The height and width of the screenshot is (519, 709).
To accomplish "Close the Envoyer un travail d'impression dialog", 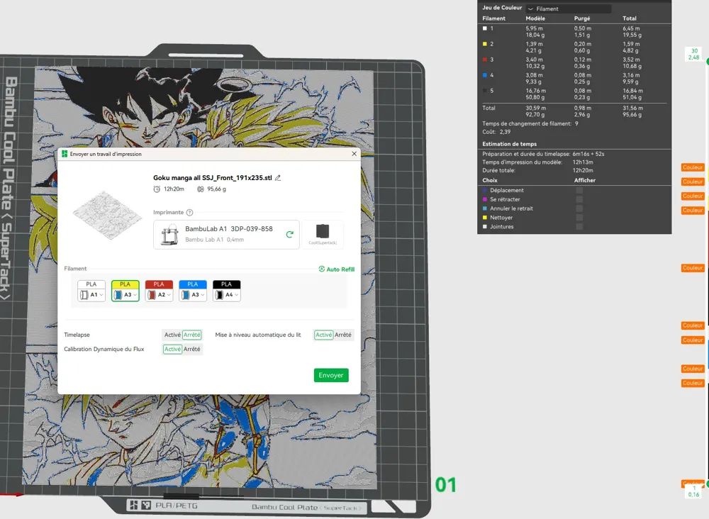I will [354, 154].
